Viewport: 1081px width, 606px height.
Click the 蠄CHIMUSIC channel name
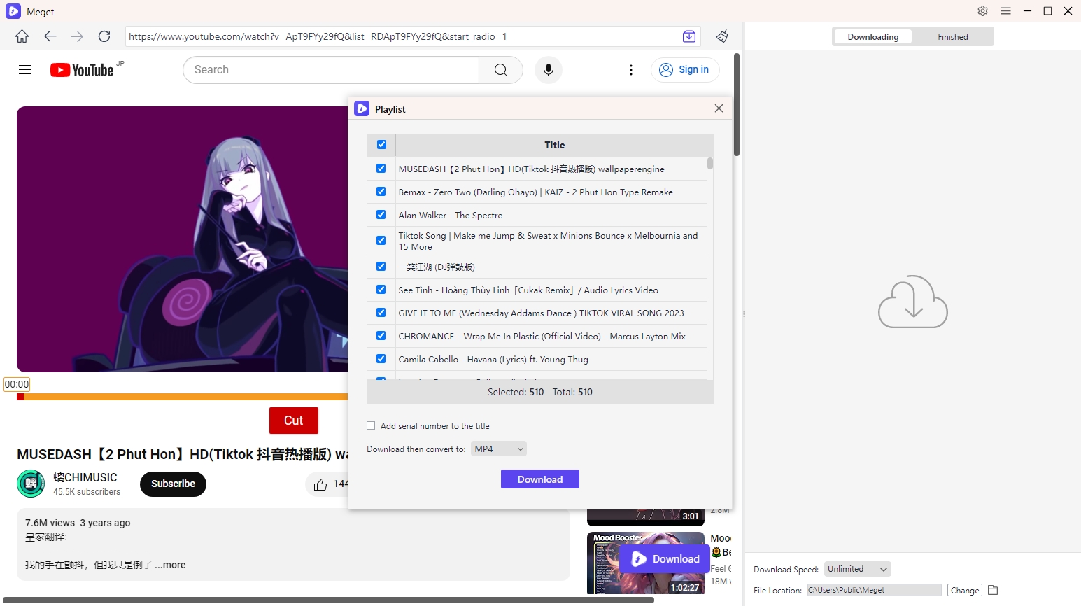click(x=85, y=477)
